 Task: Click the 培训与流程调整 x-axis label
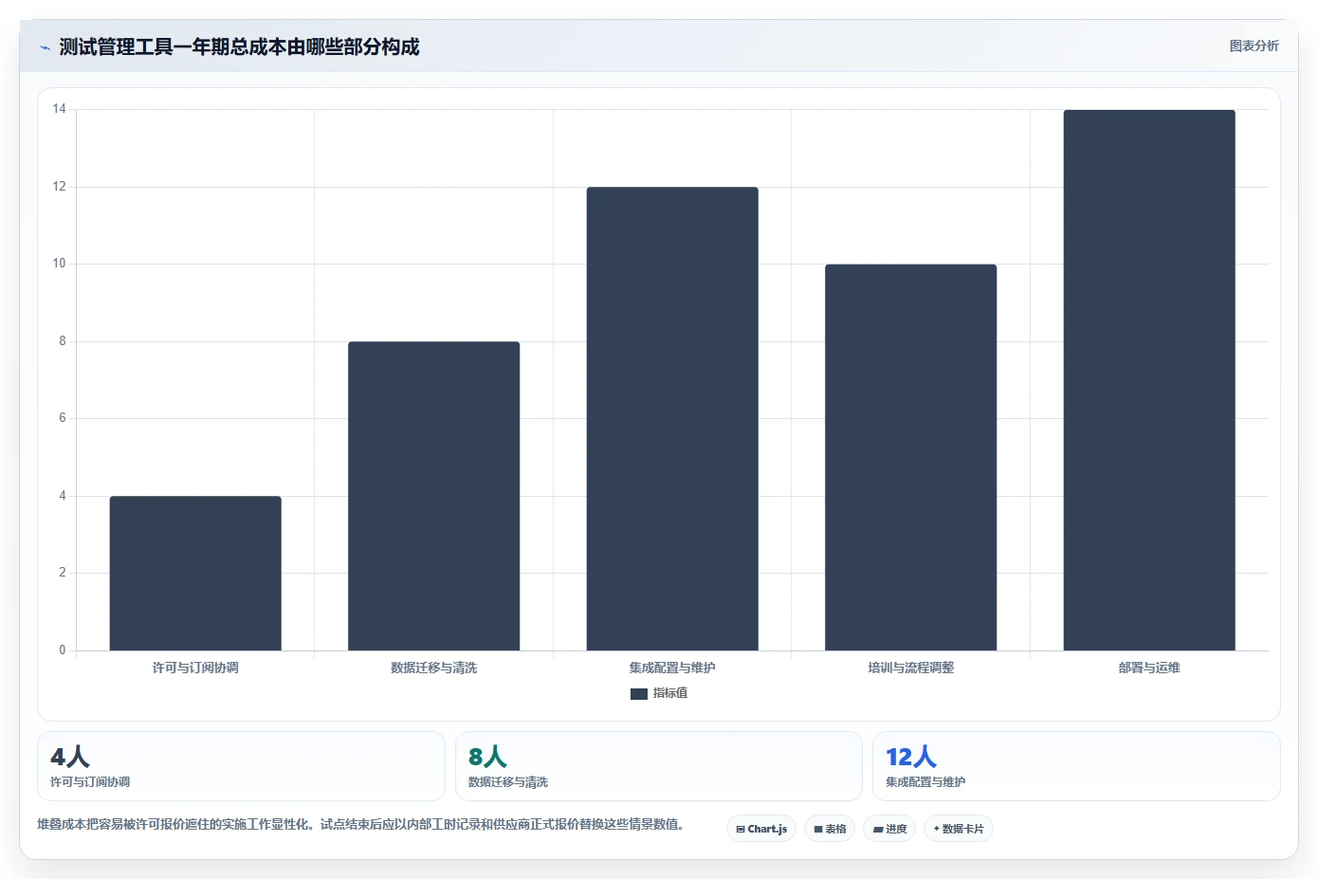coord(910,668)
